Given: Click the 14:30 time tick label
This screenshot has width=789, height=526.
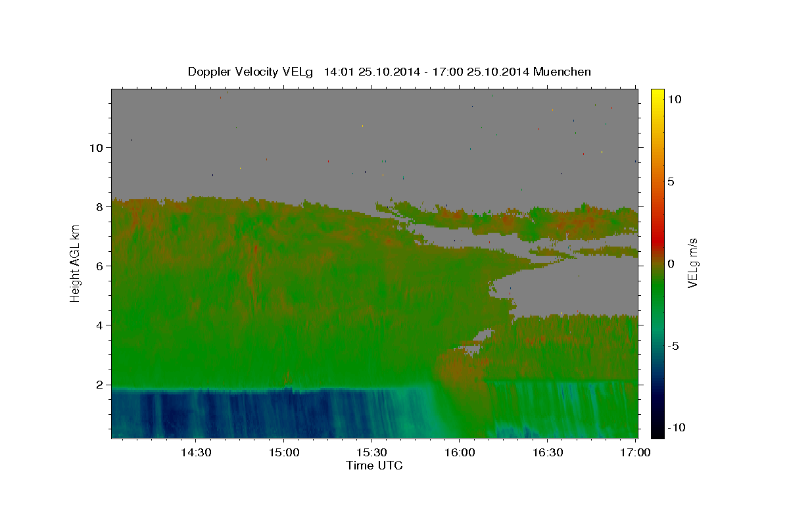Looking at the screenshot, I should [195, 453].
